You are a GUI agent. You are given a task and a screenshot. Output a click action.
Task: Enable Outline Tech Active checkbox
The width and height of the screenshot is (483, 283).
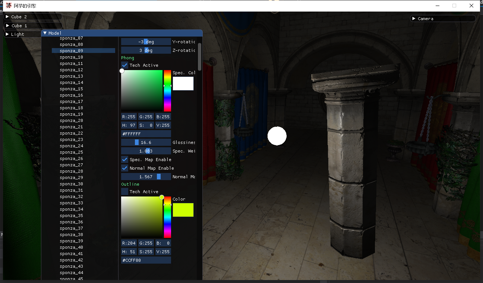coord(125,192)
